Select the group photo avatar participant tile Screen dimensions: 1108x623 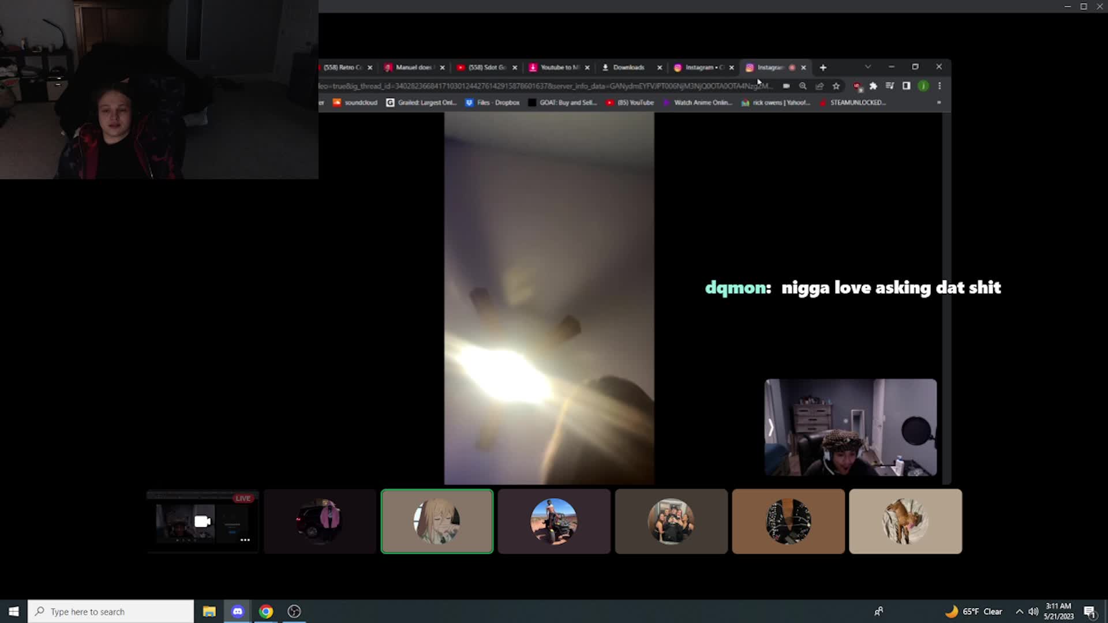671,521
